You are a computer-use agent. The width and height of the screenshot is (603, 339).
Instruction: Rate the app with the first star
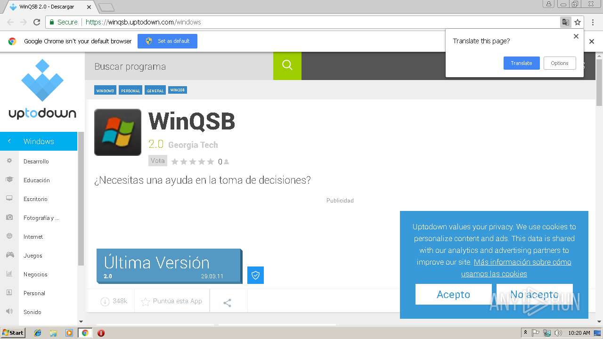tap(175, 161)
